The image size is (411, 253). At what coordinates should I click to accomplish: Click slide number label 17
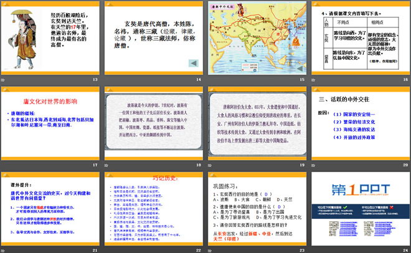95,165
